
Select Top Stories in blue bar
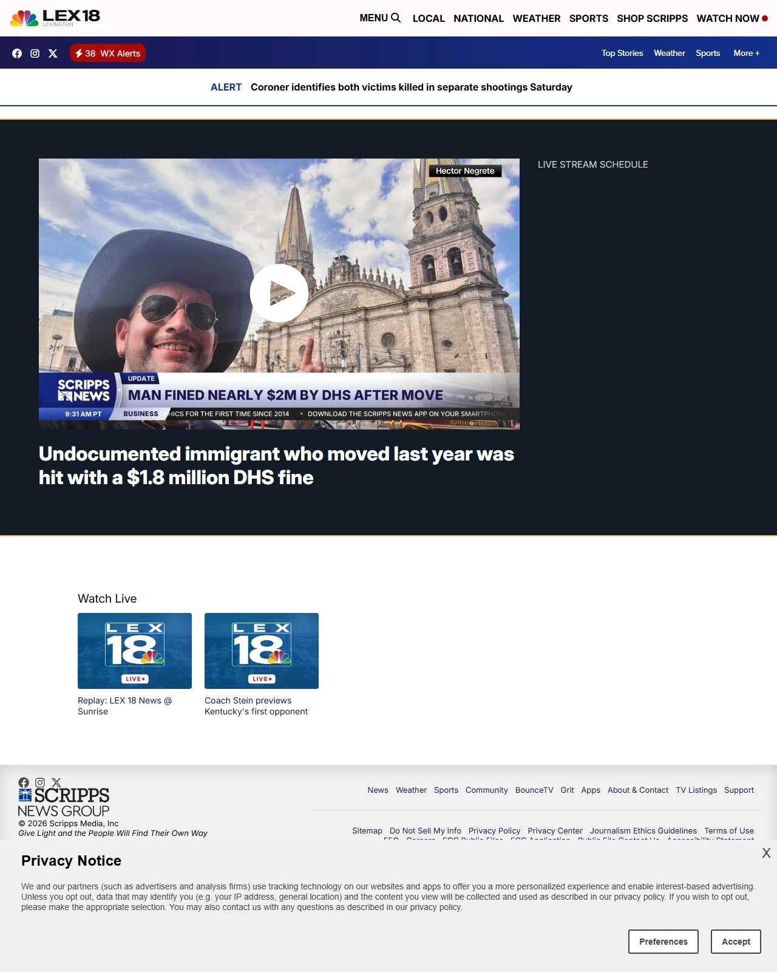pos(622,53)
